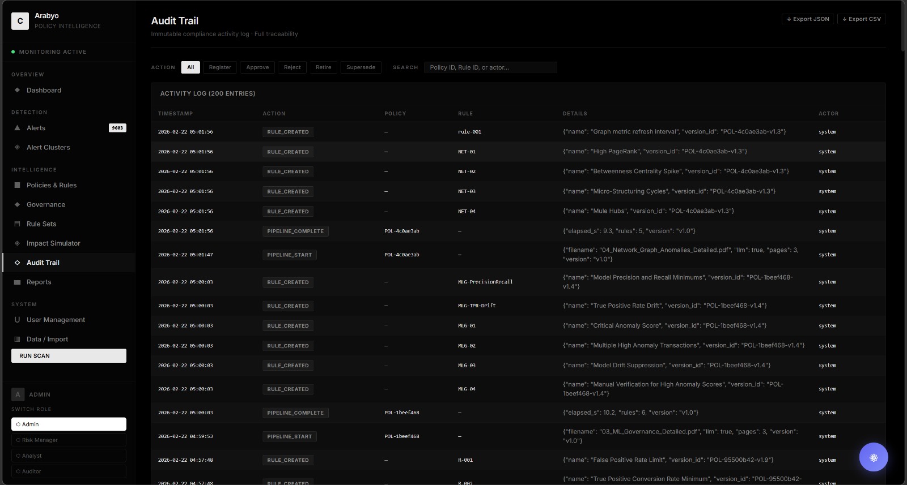Image resolution: width=907 pixels, height=485 pixels.
Task: Click NET-01 rule cell
Action: click(x=467, y=152)
